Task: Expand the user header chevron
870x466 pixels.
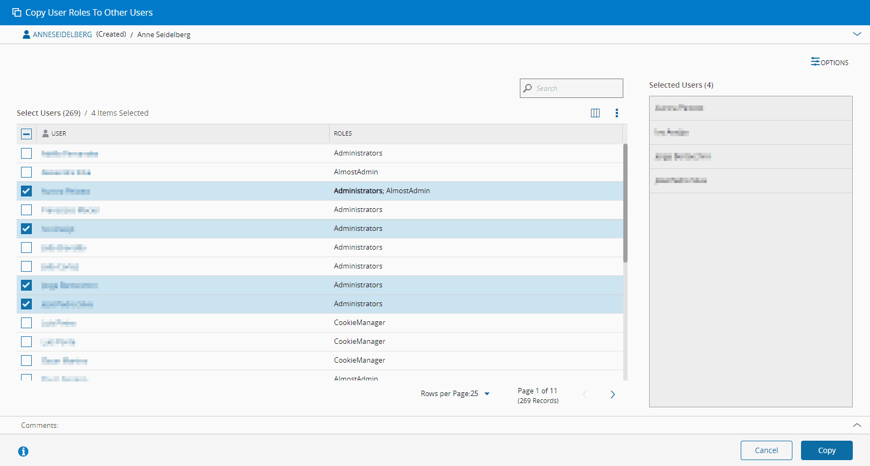Action: point(857,34)
